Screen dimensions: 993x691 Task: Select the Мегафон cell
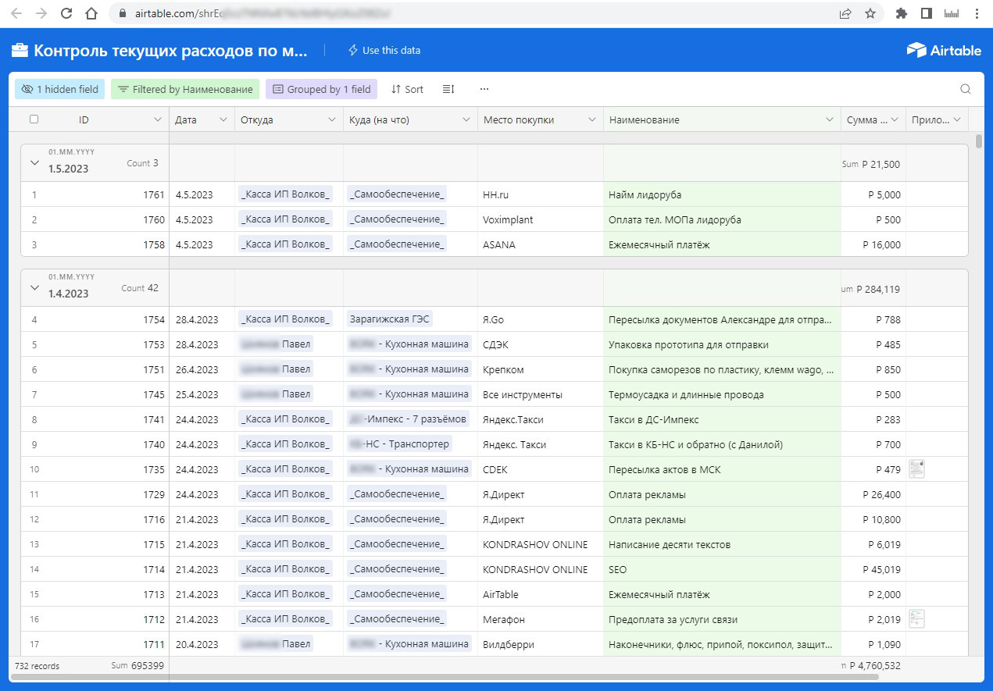tap(541, 619)
